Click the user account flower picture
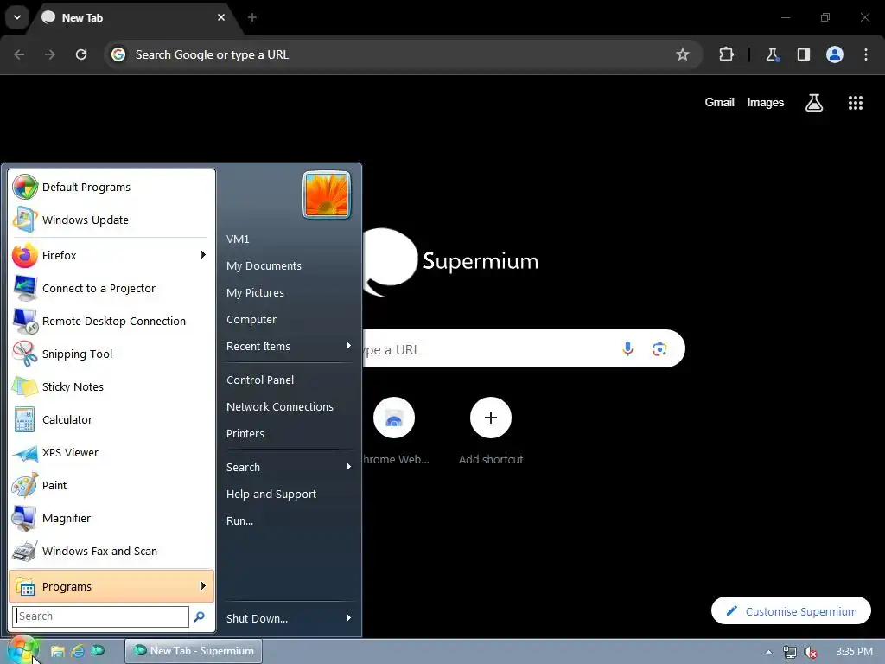The width and height of the screenshot is (885, 664). (x=327, y=195)
